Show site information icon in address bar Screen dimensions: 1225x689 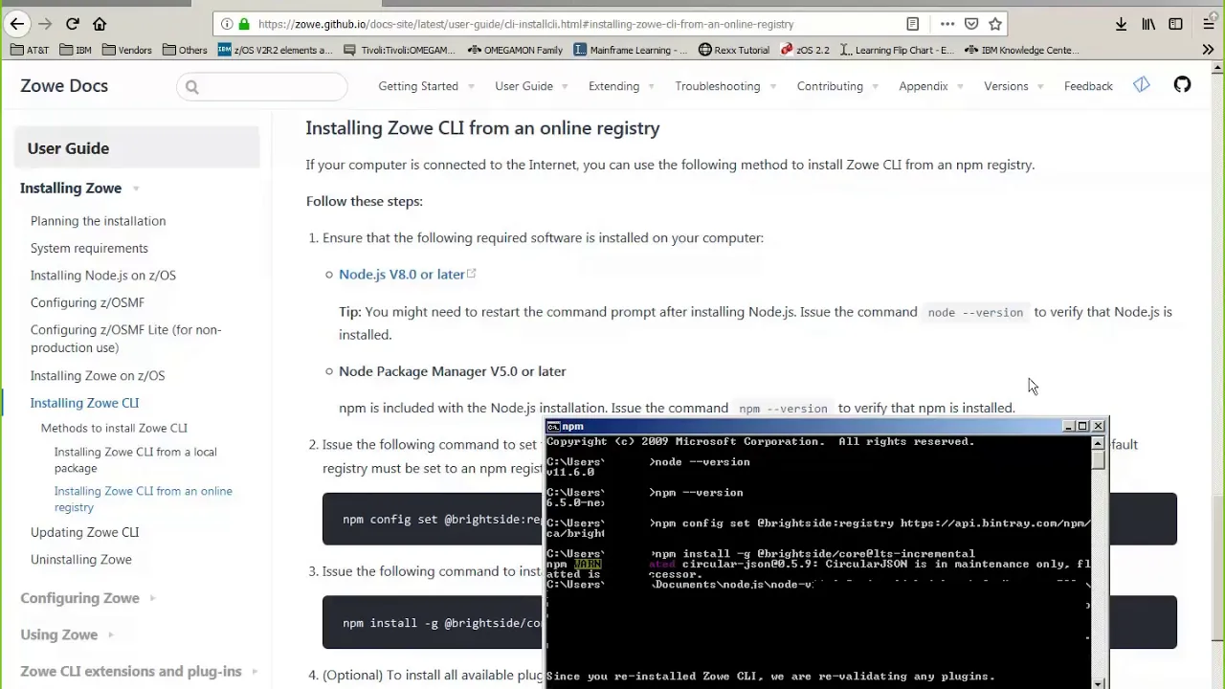point(226,24)
